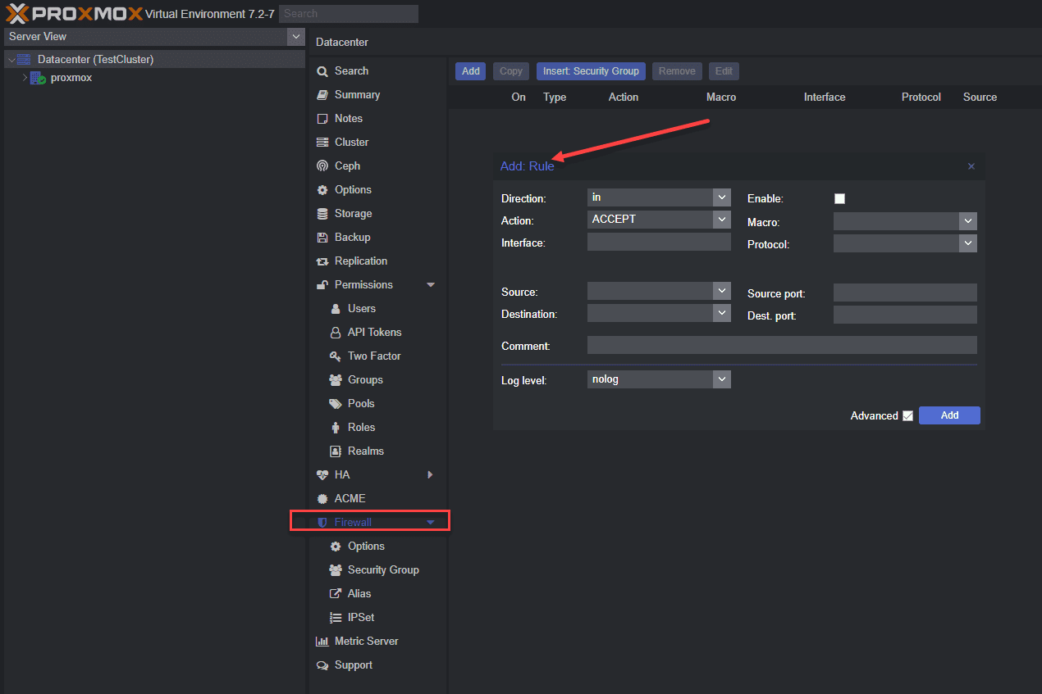Click the Search magnifier icon in sidebar
The image size is (1042, 694).
tap(322, 71)
